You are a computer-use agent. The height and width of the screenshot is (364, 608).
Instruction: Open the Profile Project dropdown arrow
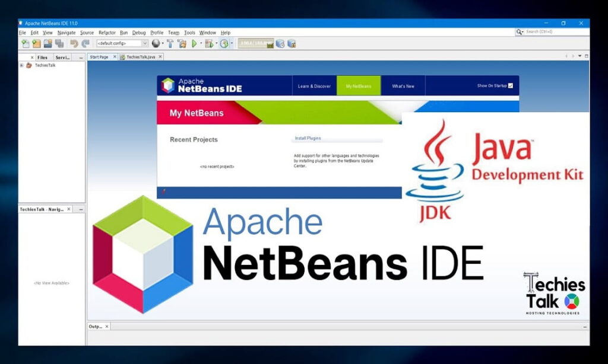point(232,43)
